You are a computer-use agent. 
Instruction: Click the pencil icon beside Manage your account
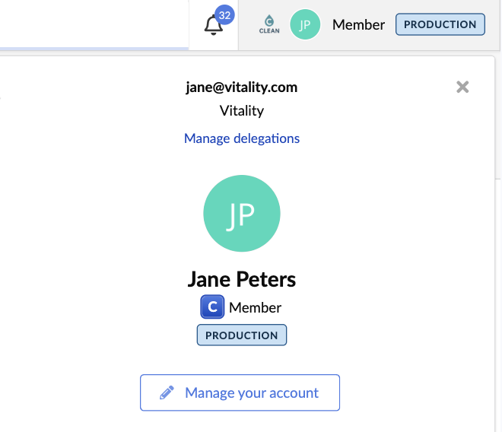point(167,393)
